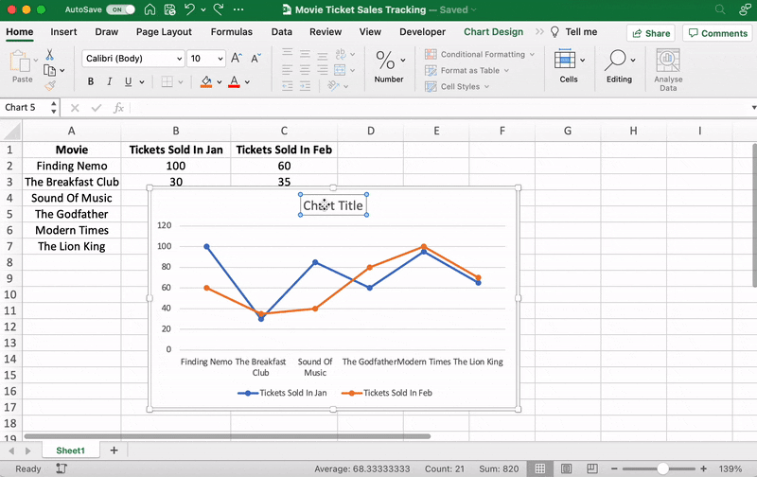The width and height of the screenshot is (757, 477).
Task: Apply Underline formatting
Action: (128, 82)
